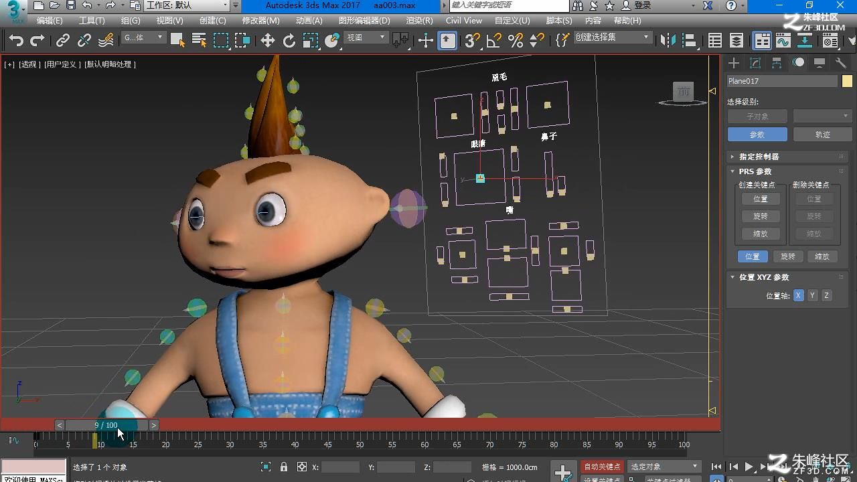Image resolution: width=857 pixels, height=482 pixels.
Task: Switch to the Hierarchy command panel tab
Action: (777, 63)
